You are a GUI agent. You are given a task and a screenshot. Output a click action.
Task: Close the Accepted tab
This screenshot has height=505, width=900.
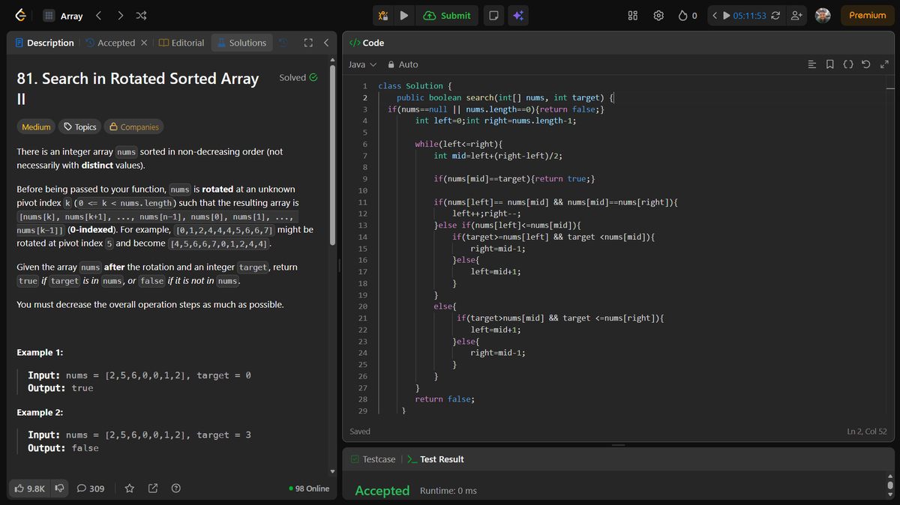tap(144, 43)
